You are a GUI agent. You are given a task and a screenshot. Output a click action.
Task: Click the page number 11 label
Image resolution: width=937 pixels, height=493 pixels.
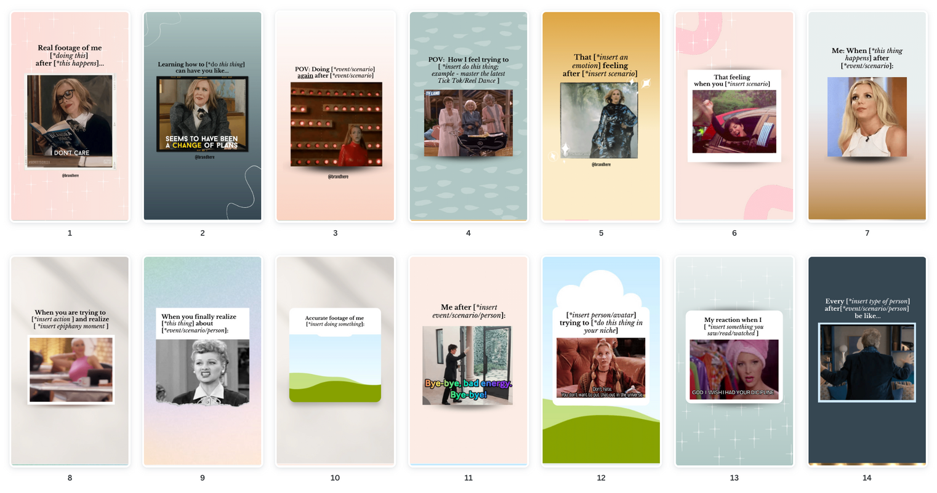coord(468,478)
